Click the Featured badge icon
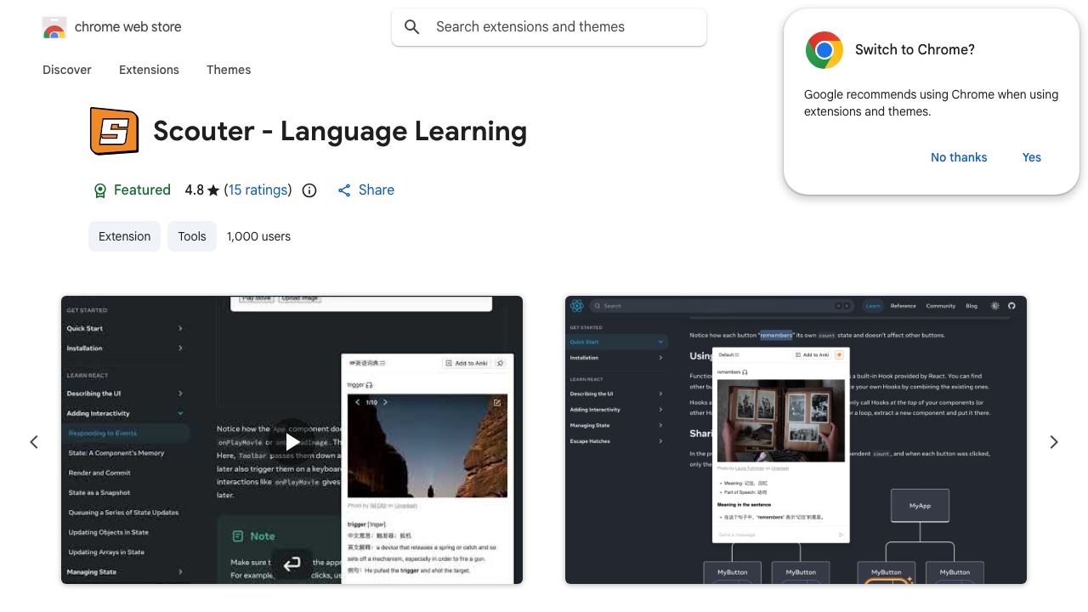The width and height of the screenshot is (1088, 612). point(100,190)
